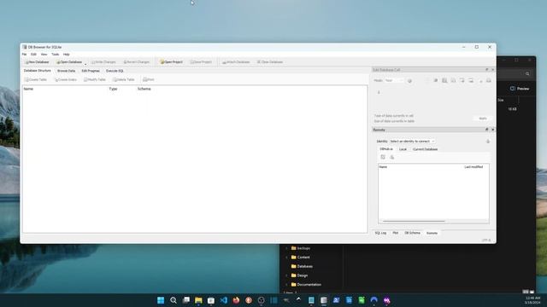Switch to the DB Schema bottom tab

(412, 233)
